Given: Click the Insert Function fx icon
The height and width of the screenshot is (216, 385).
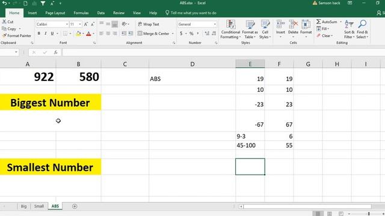Looking at the screenshot, I should [56, 52].
